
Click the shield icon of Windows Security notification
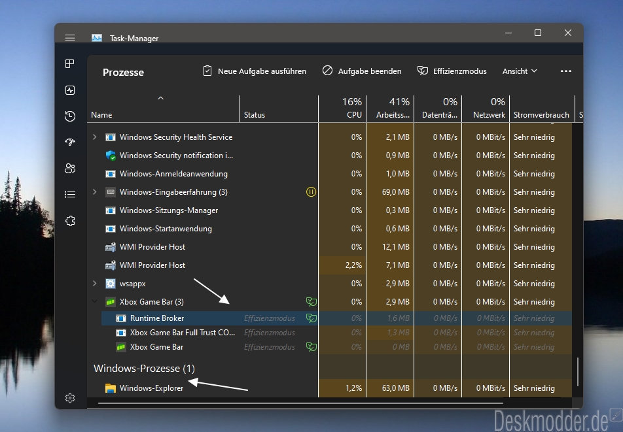click(111, 156)
